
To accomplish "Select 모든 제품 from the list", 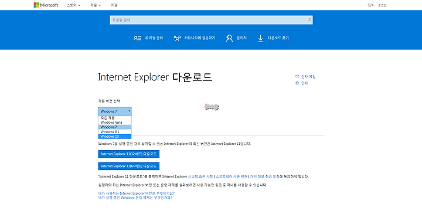I will point(115,118).
